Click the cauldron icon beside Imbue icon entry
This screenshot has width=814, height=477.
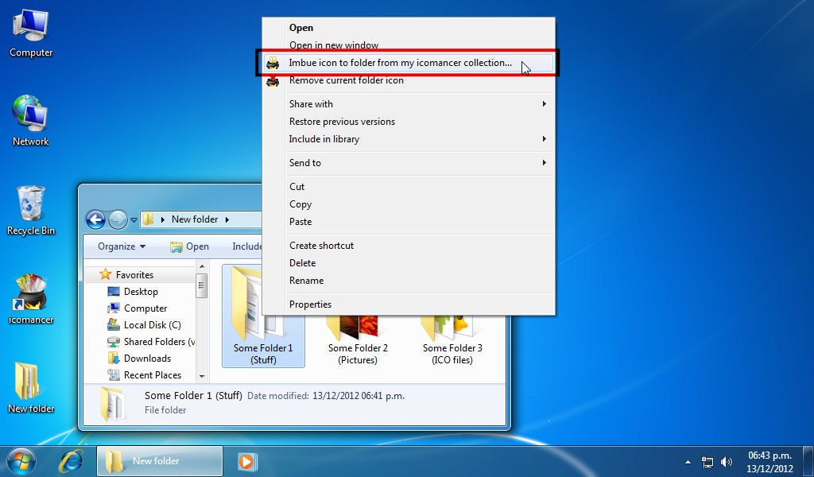tap(273, 64)
